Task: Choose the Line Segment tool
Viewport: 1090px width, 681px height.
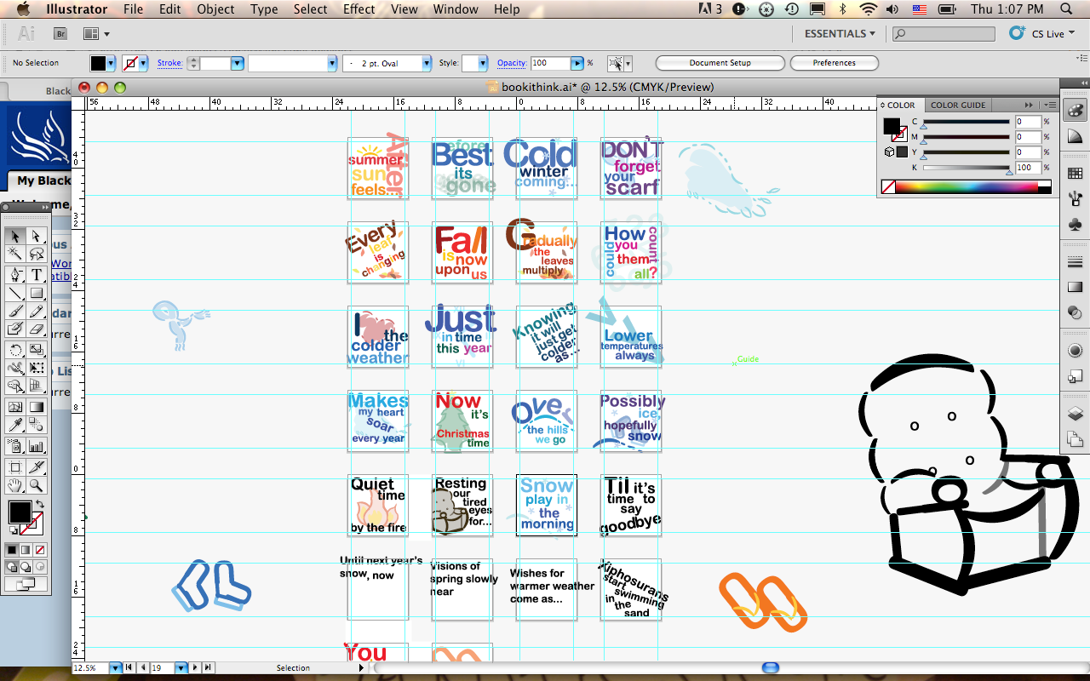Action: (14, 293)
